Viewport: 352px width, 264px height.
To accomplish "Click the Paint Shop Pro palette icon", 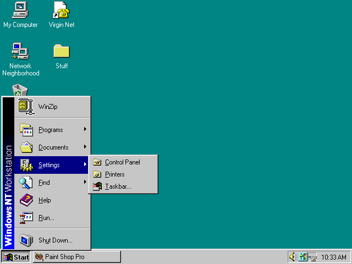I will pyautogui.click(x=39, y=257).
